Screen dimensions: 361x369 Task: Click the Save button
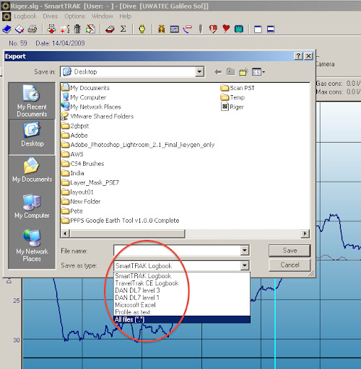tap(290, 251)
